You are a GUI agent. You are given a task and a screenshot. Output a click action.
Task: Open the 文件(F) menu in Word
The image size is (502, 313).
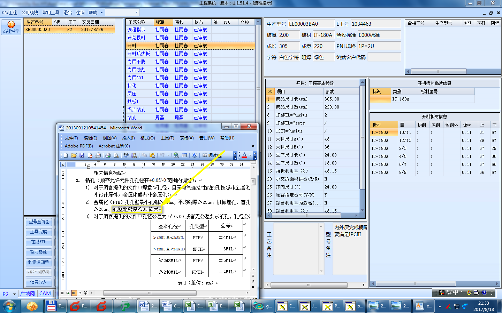pyautogui.click(x=71, y=138)
